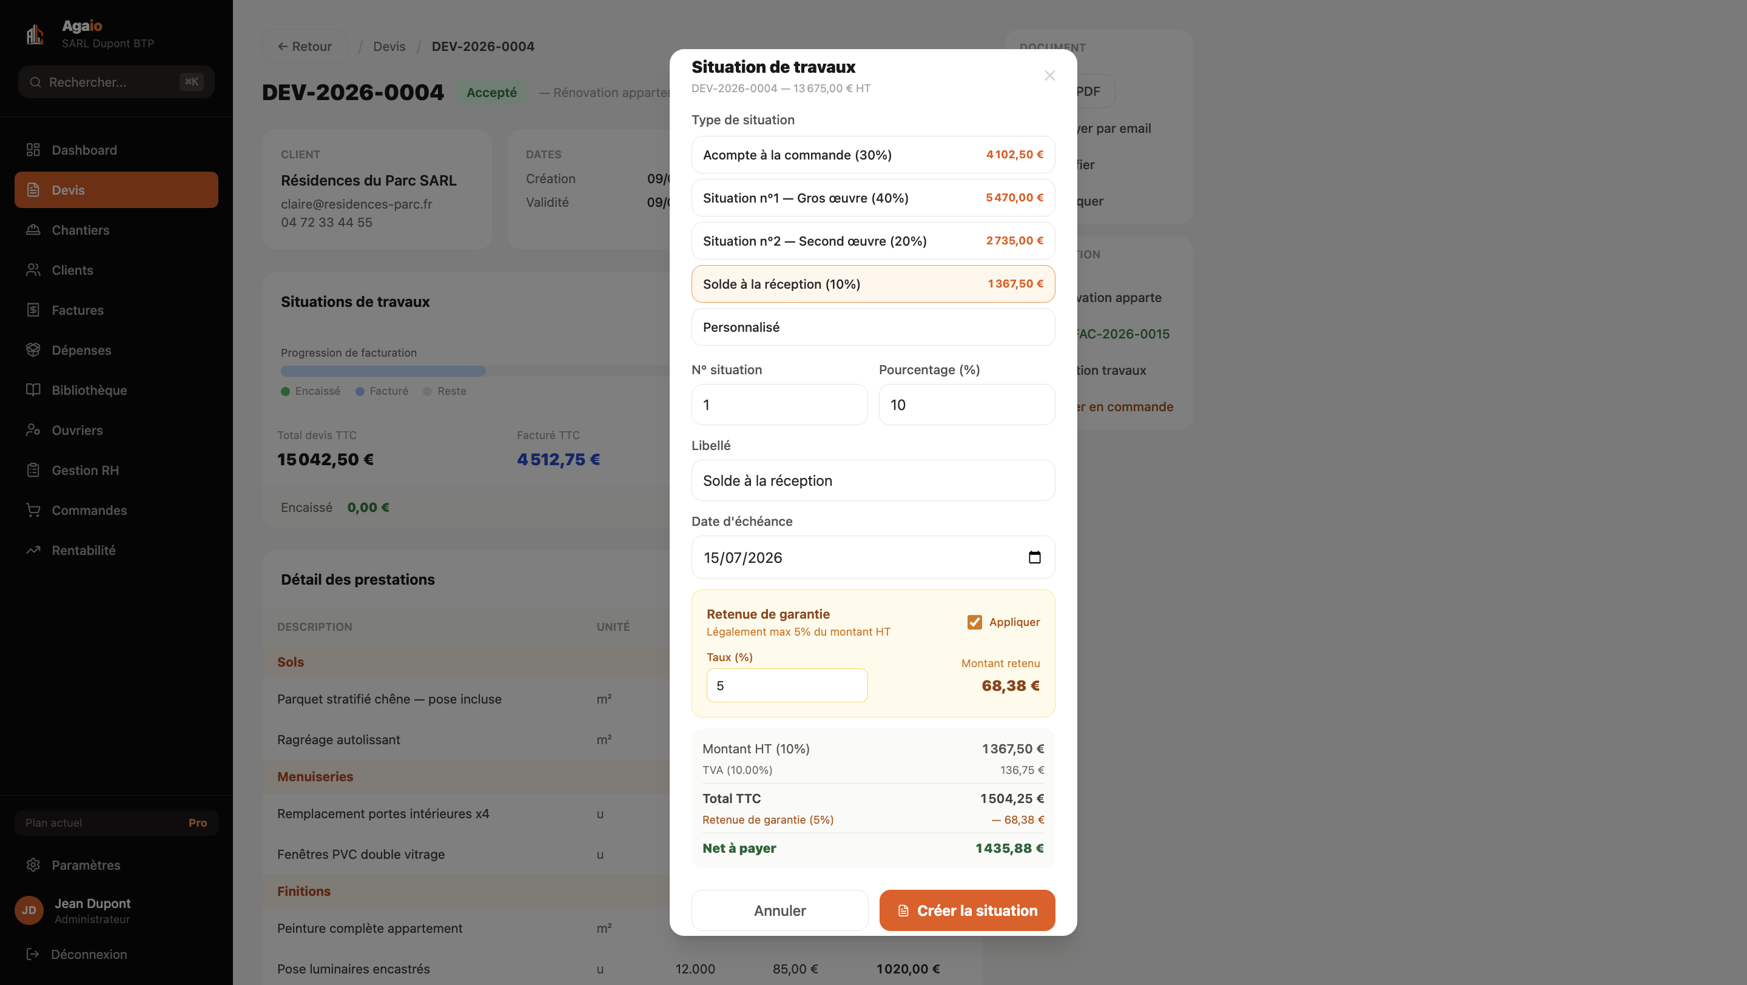Click the Total TTC value 1 504,25 €
Image resolution: width=1747 pixels, height=985 pixels.
1012,799
